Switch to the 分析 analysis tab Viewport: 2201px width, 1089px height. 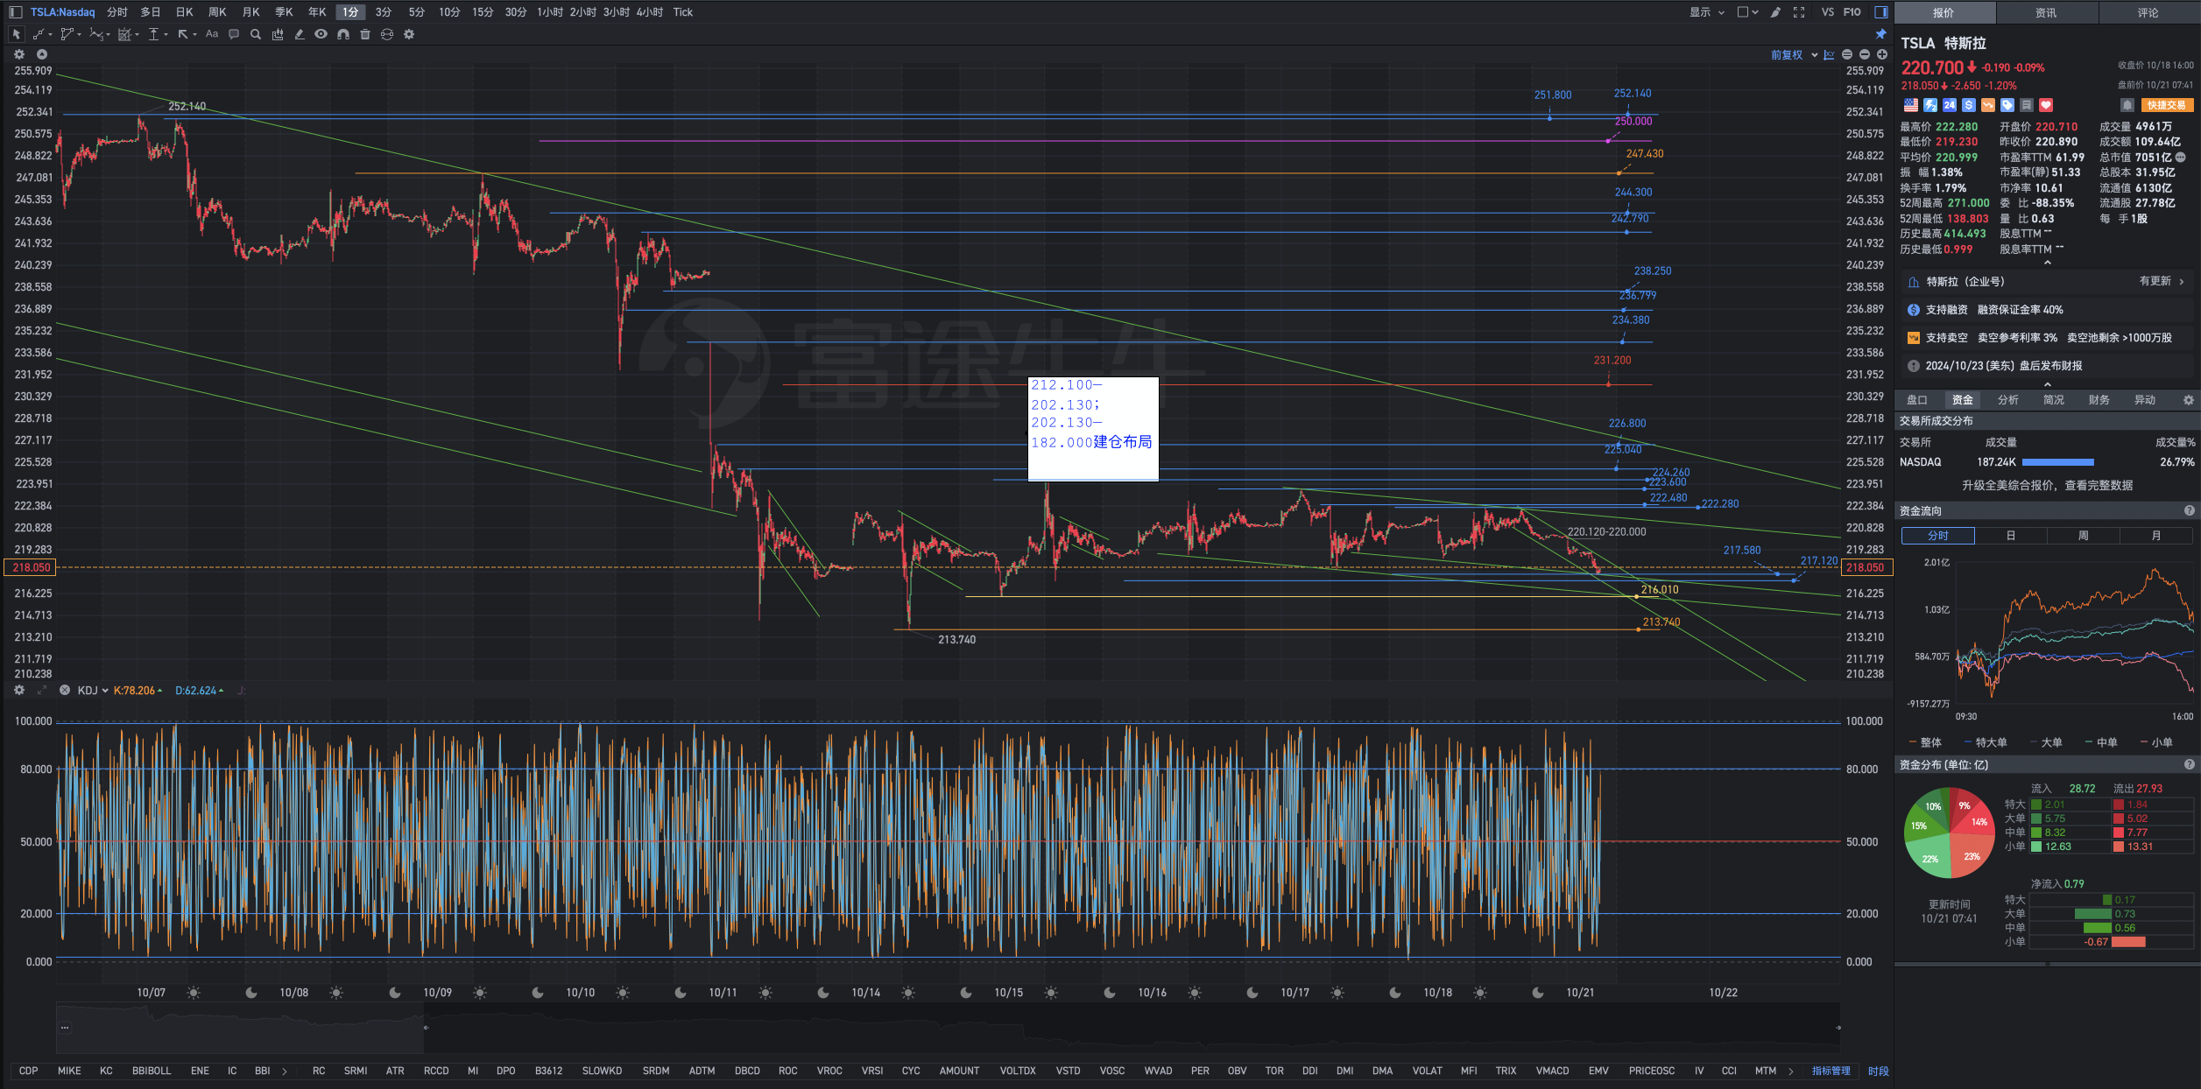click(x=2008, y=400)
